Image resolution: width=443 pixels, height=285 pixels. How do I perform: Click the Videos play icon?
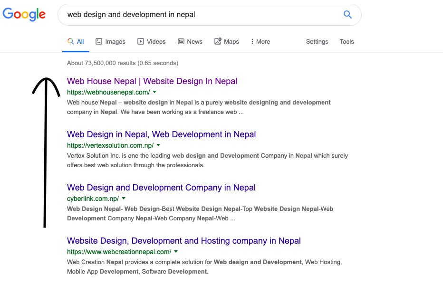click(140, 41)
